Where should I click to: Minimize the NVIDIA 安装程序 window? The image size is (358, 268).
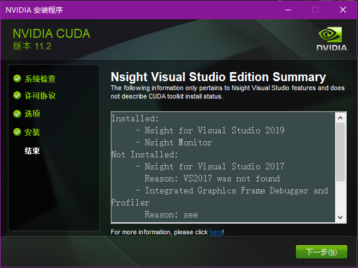288,10
